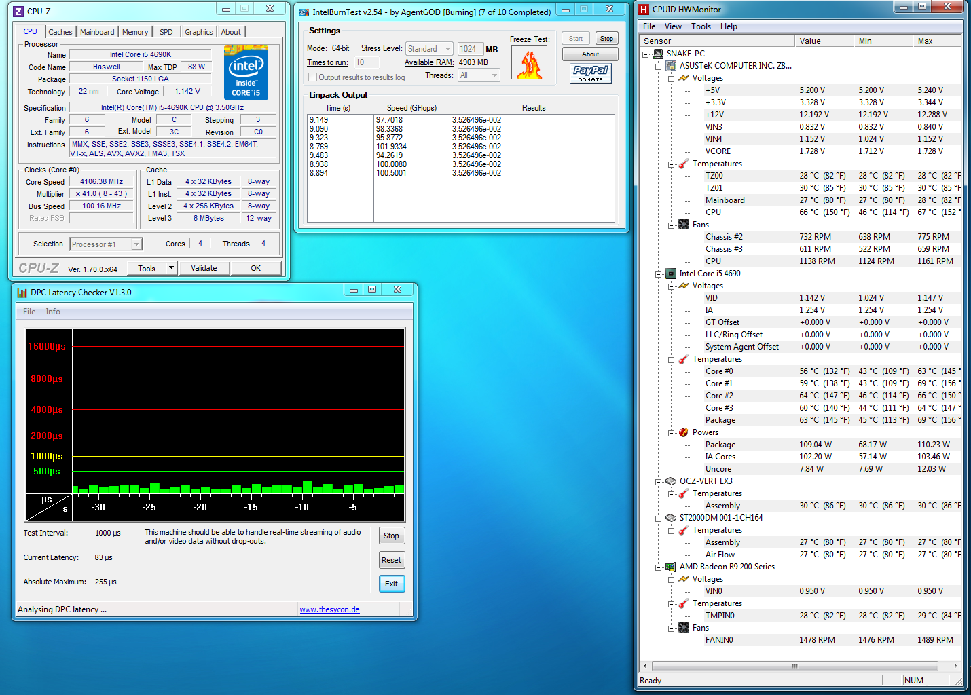
Task: Switch to the Memory tab
Action: click(x=135, y=32)
